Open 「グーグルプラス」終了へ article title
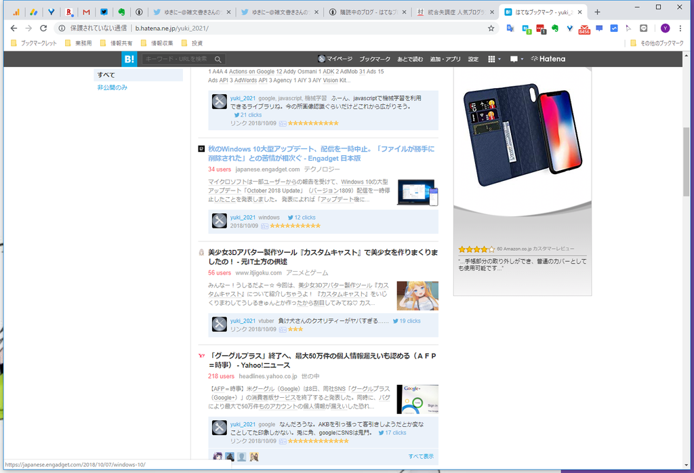 click(322, 361)
